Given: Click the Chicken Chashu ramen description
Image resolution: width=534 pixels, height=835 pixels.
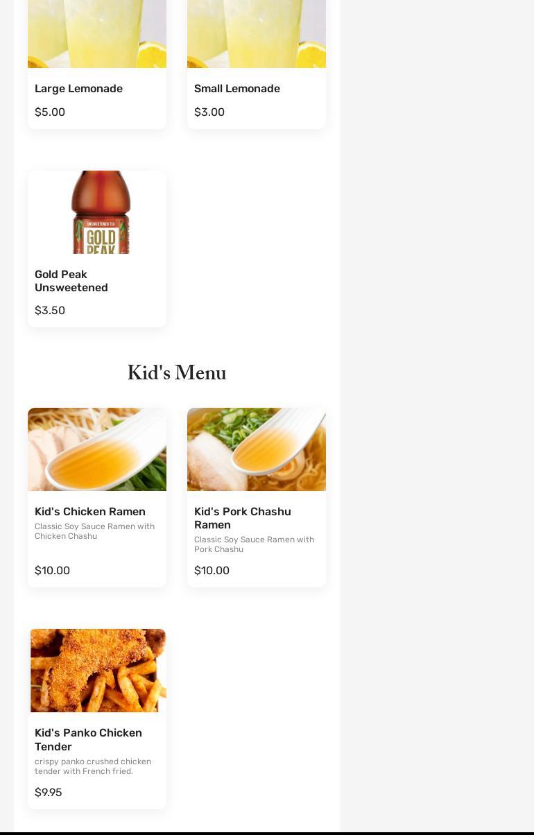Looking at the screenshot, I should pos(94,531).
